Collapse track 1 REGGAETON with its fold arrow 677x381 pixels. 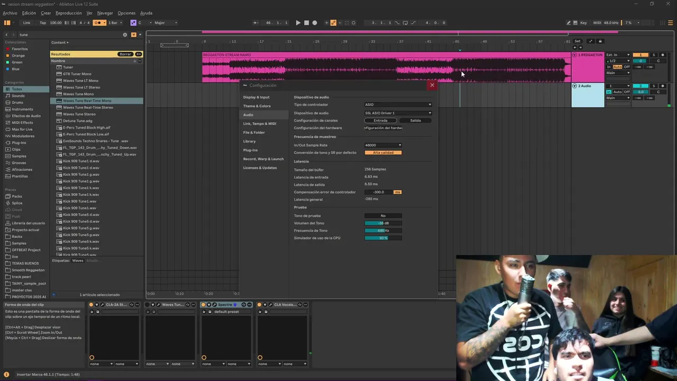pyautogui.click(x=574, y=55)
